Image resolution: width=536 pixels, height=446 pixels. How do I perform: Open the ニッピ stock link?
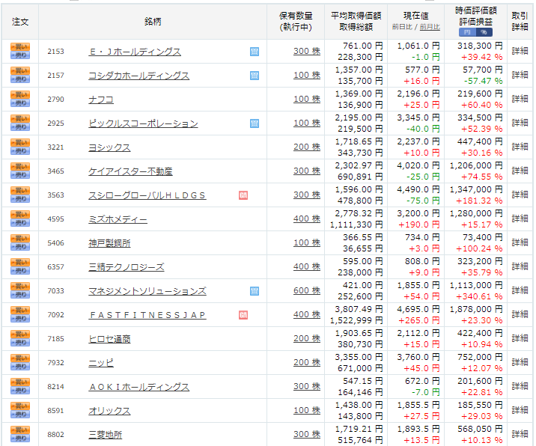tap(101, 363)
